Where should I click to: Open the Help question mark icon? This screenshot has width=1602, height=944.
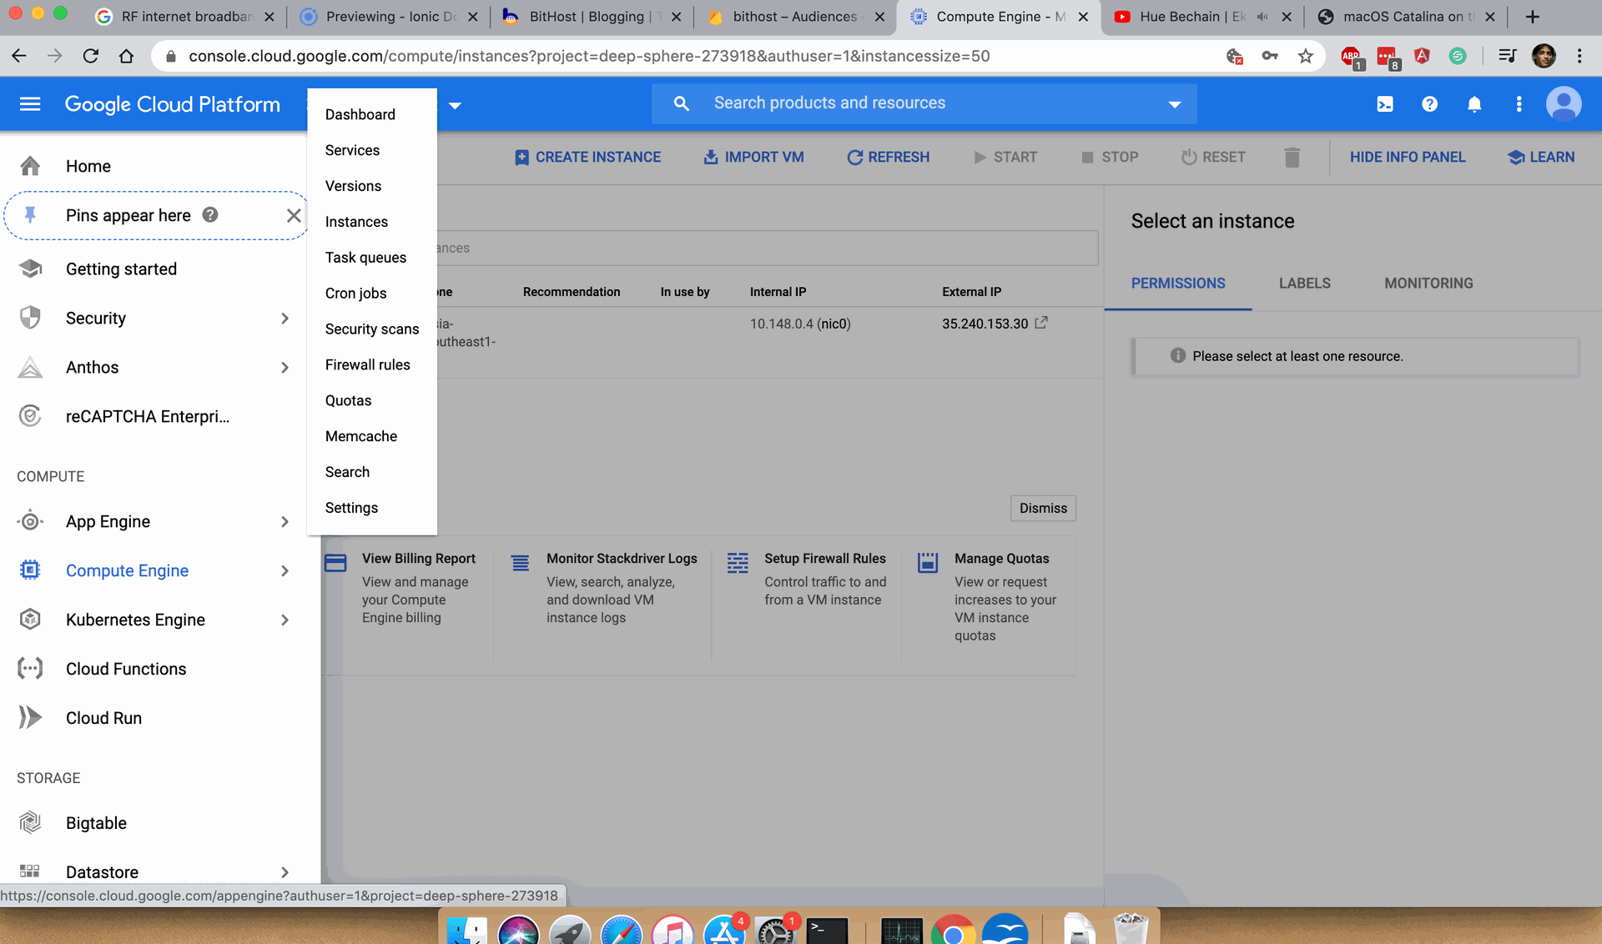click(1429, 104)
